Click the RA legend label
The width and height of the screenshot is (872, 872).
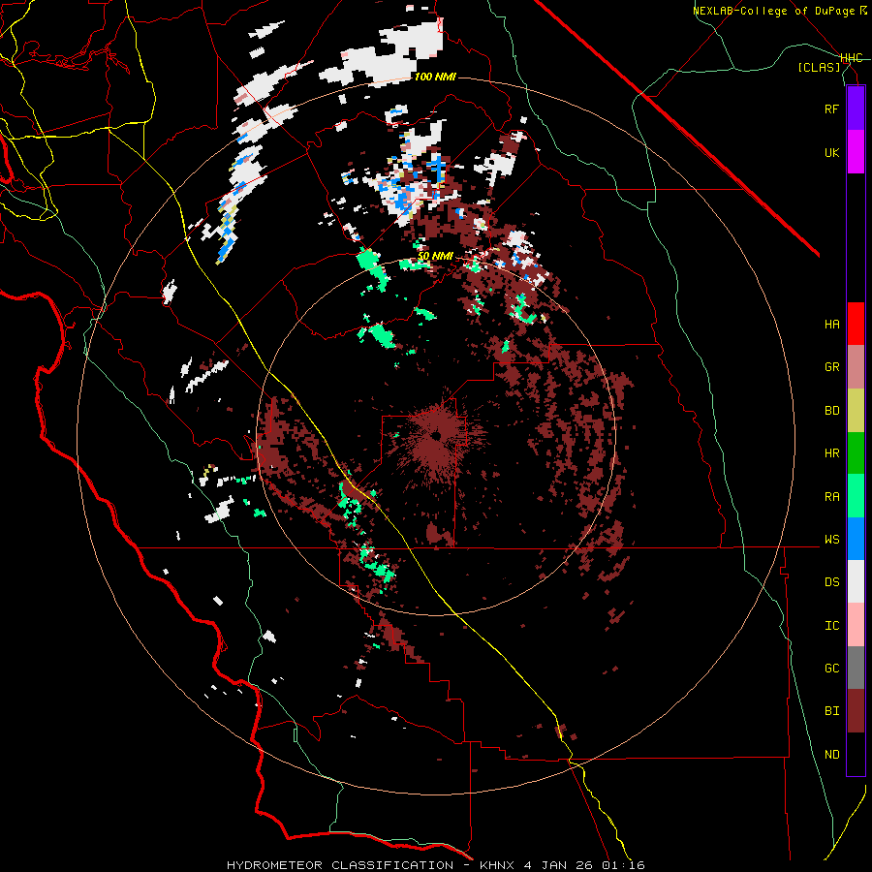point(831,497)
